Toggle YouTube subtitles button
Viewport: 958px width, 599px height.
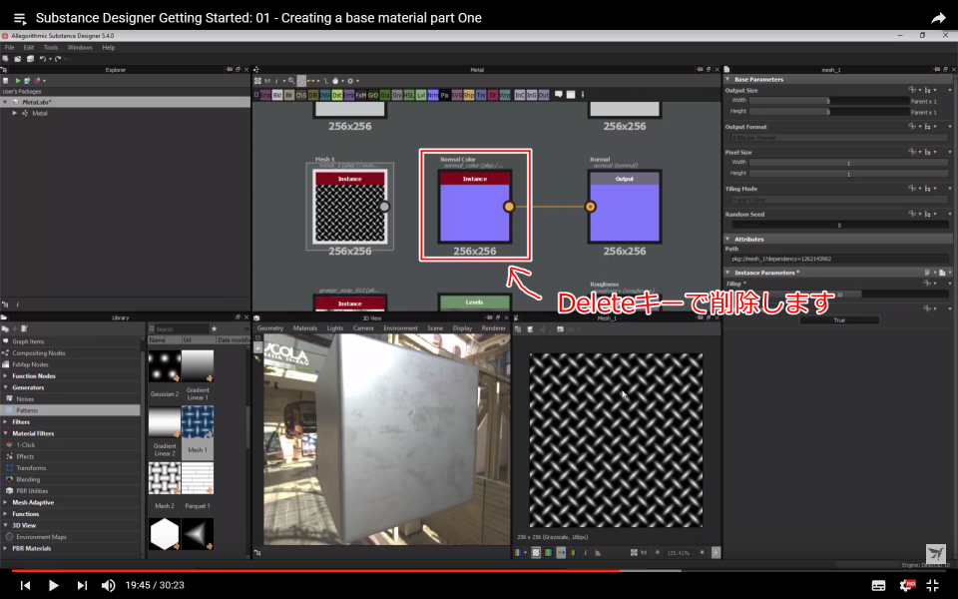(x=878, y=586)
